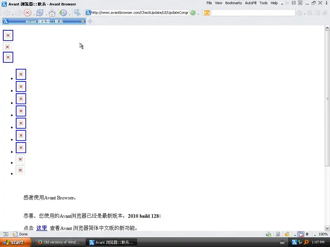
Task: Open the Help menu
Action: pos(274,3)
